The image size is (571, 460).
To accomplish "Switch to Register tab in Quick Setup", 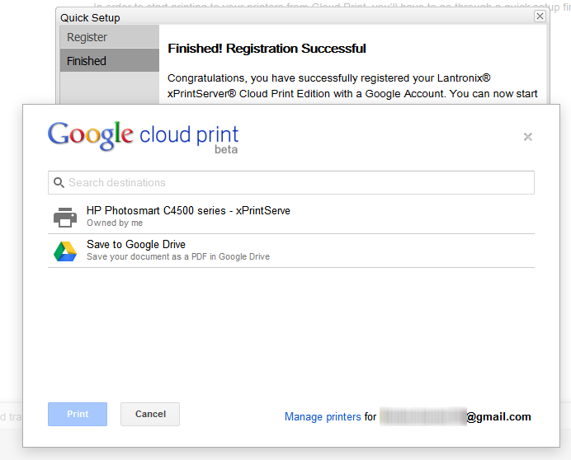I will [x=110, y=37].
